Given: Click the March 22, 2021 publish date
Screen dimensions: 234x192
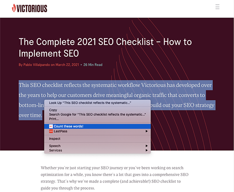Looking at the screenshot, I should 67,65.
